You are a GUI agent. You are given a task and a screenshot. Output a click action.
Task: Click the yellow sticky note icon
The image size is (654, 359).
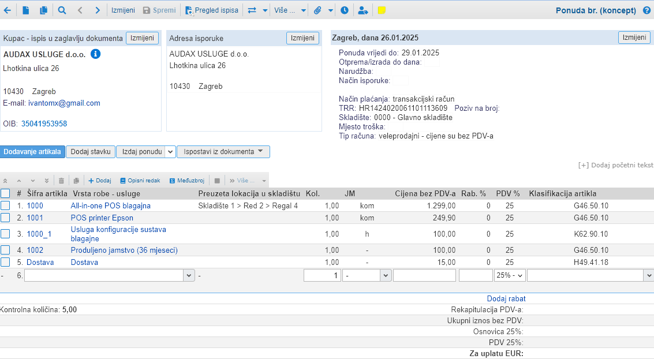382,10
